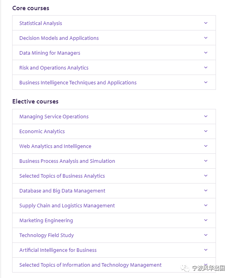Click the WeChat logo watermark icon
The image size is (232, 278).
(x=185, y=268)
